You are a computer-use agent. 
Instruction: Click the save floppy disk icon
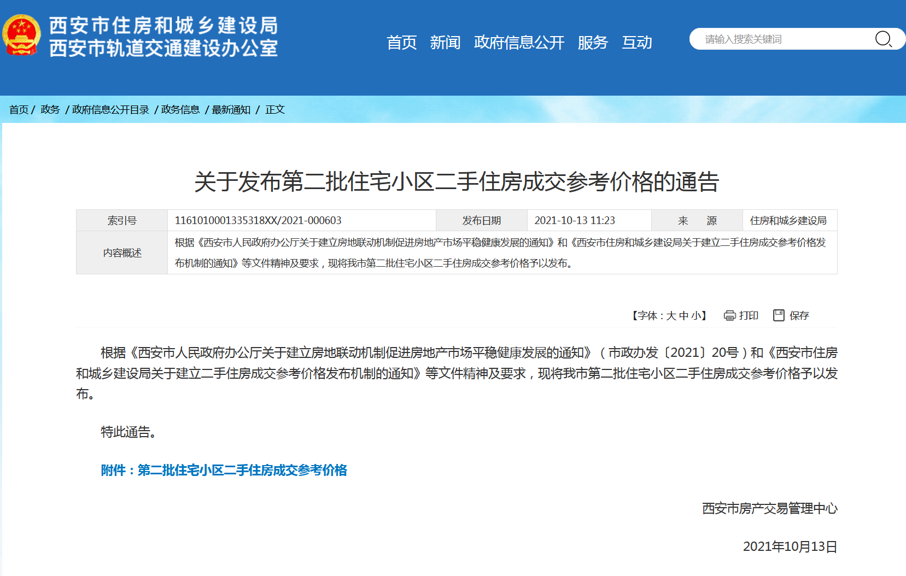[x=779, y=315]
